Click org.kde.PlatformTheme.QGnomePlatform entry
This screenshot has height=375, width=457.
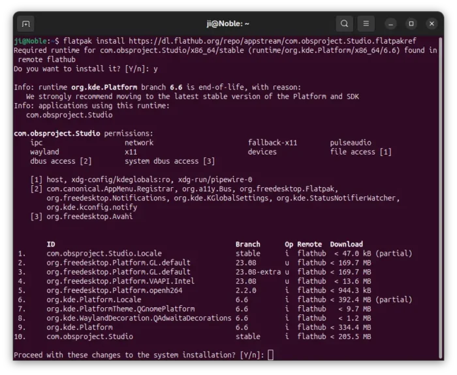pyautogui.click(x=120, y=309)
